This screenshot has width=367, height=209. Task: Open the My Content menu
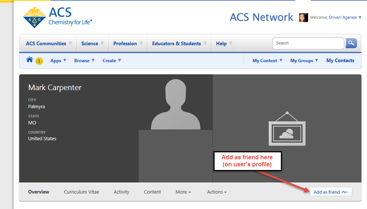[x=267, y=61]
